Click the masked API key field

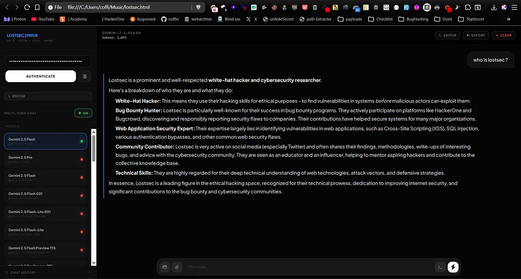[48, 61]
